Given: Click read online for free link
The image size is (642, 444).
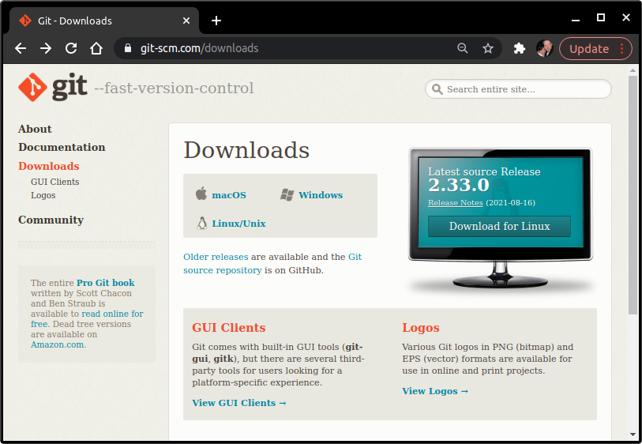Looking at the screenshot, I should tap(112, 314).
